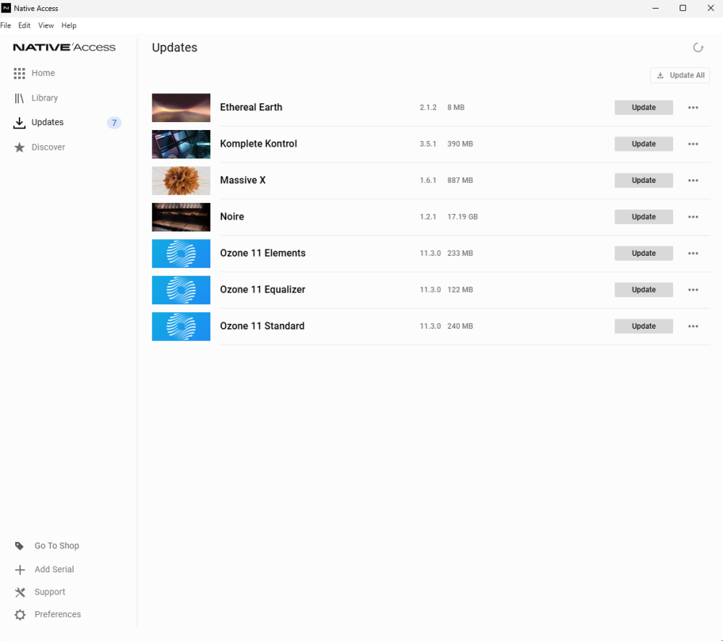The height and width of the screenshot is (641, 723).
Task: Update Ozone 11 Elements
Action: click(643, 253)
